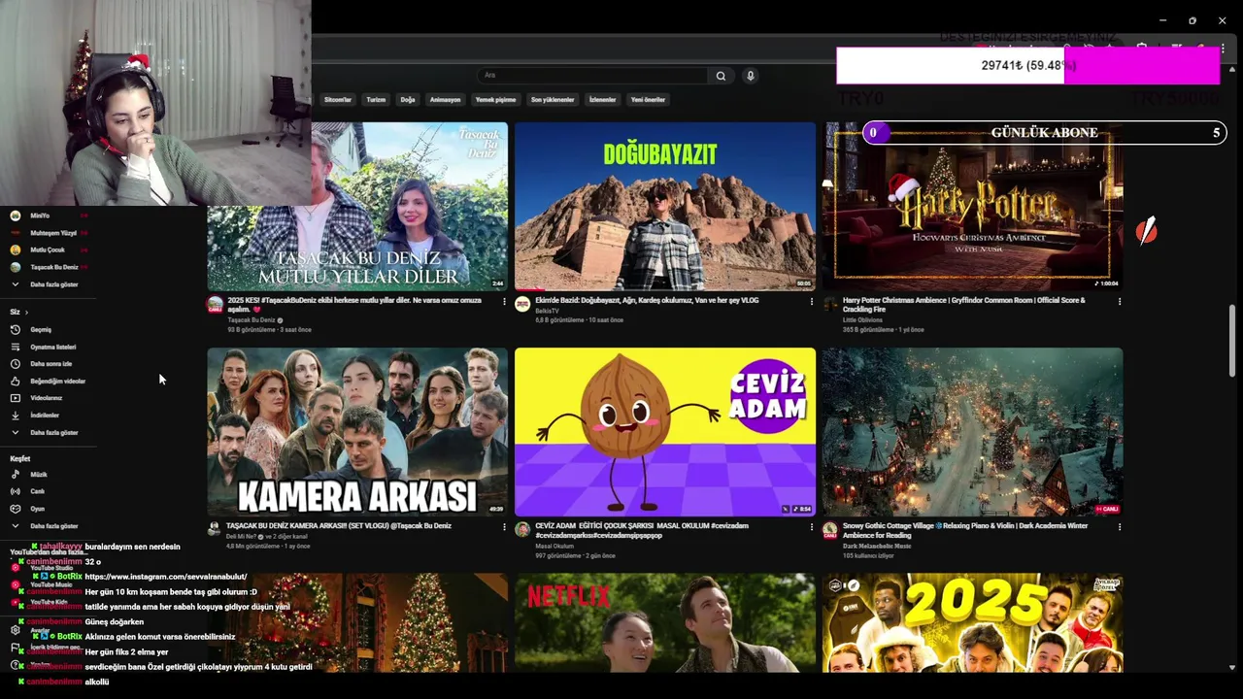Image resolution: width=1243 pixels, height=699 pixels.
Task: Select the Yemek pişirme filter chip
Action: pos(495,99)
